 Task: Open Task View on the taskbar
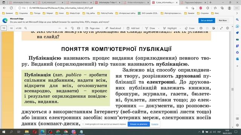(19, 132)
